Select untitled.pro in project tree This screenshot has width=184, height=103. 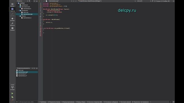[x=25, y=5]
